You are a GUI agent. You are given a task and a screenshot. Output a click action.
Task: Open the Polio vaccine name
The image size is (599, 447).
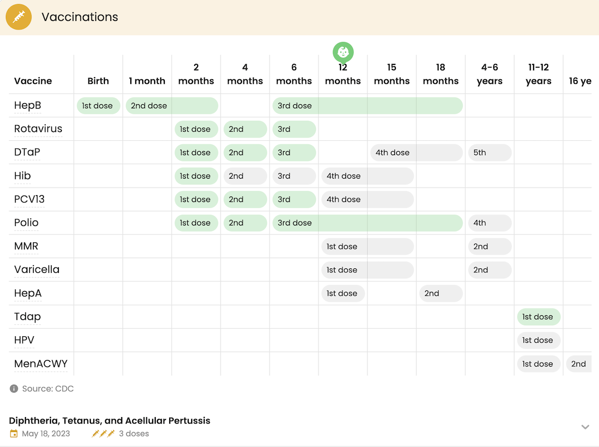coord(26,223)
